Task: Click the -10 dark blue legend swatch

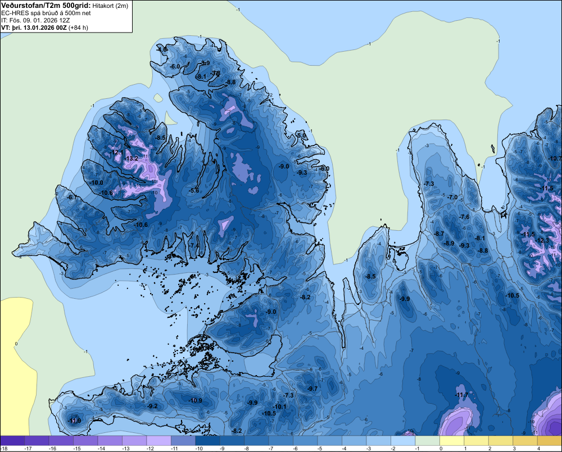Action: pos(207,441)
